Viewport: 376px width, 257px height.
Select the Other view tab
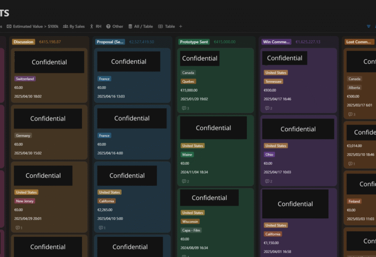click(x=115, y=26)
